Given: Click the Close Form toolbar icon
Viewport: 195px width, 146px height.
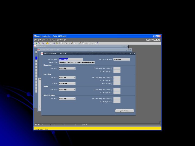Looking at the screenshot, I should (57, 43).
